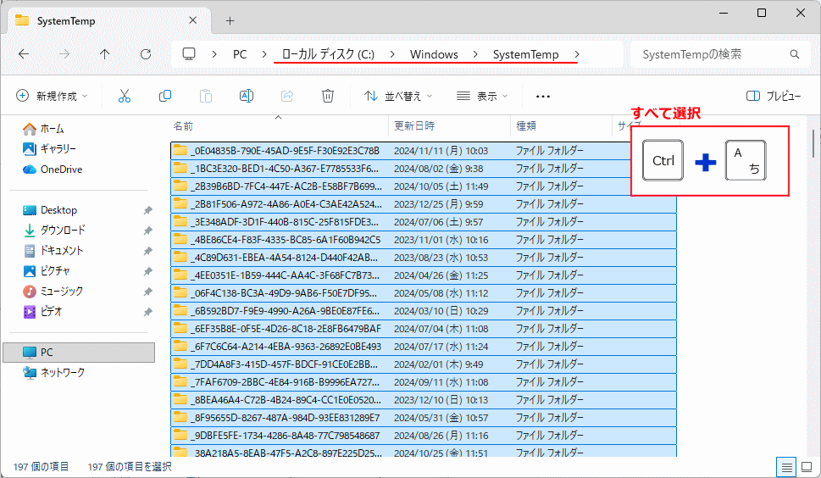
Task: Open ネットワーク in the sidebar
Action: 53,372
